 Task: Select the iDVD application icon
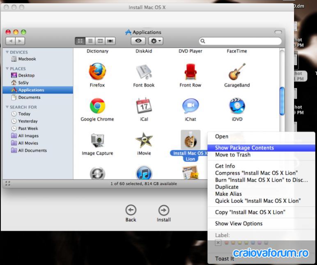237,106
